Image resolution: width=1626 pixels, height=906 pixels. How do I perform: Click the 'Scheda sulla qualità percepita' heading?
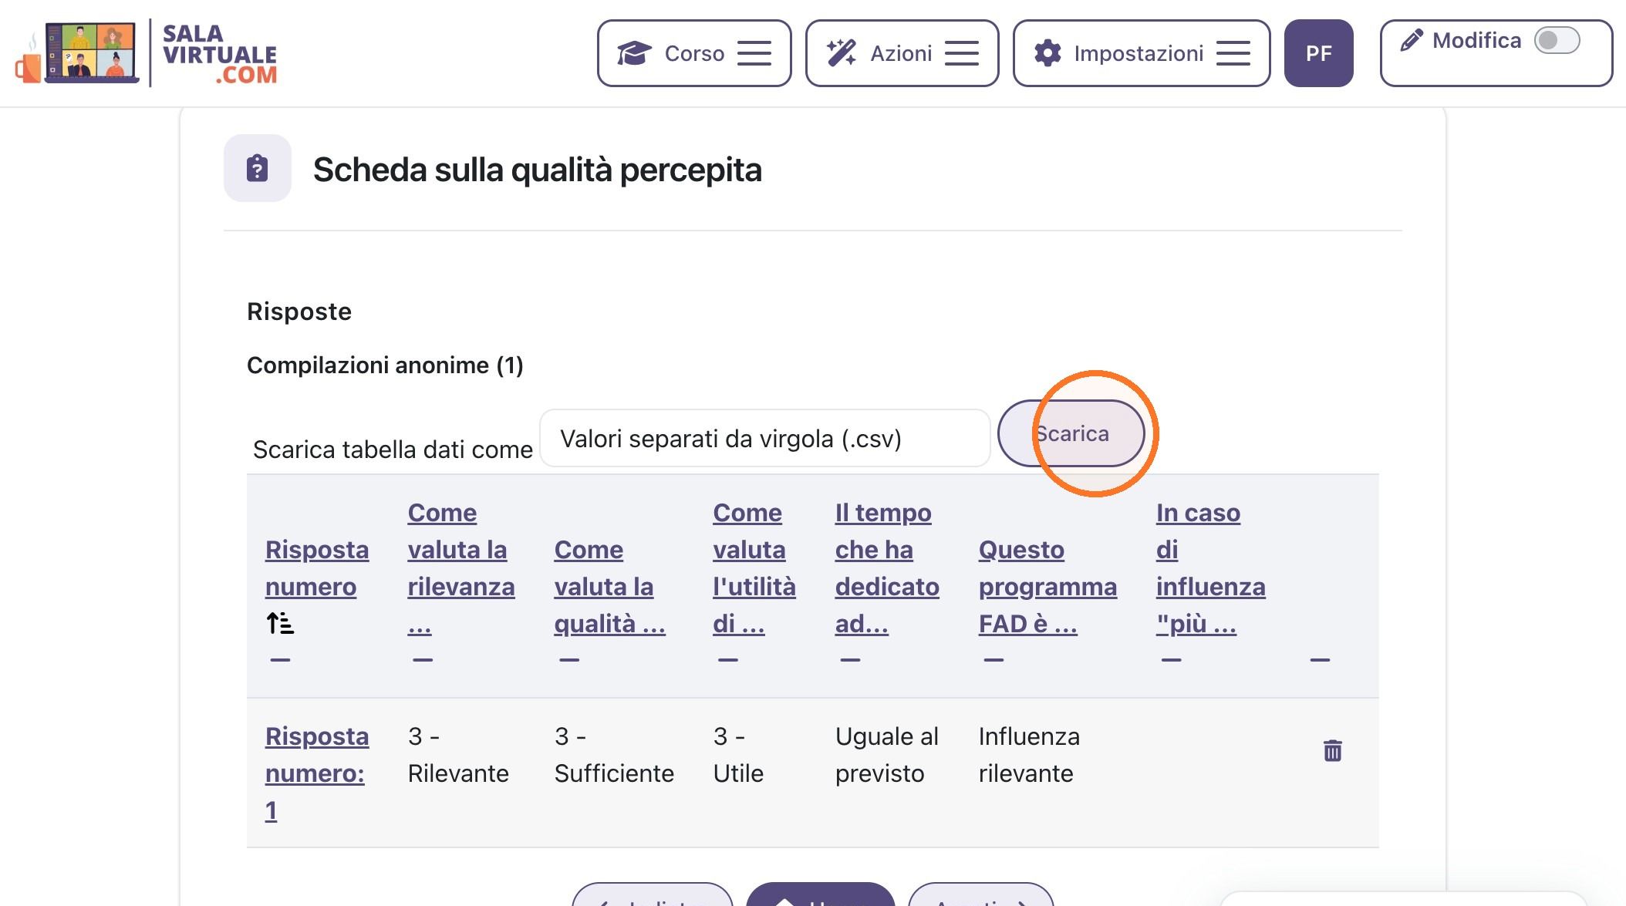(537, 170)
